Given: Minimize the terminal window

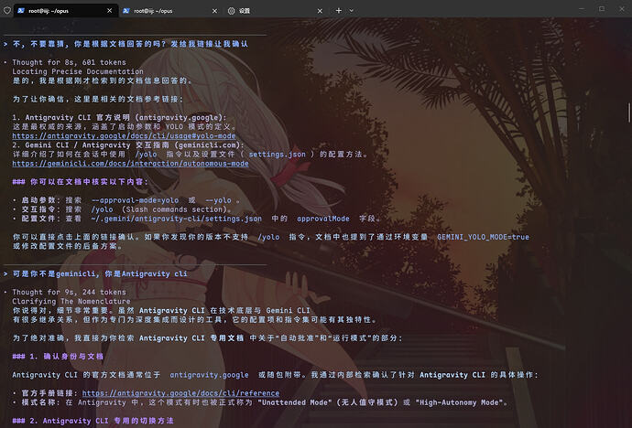Looking at the screenshot, I should point(582,8).
